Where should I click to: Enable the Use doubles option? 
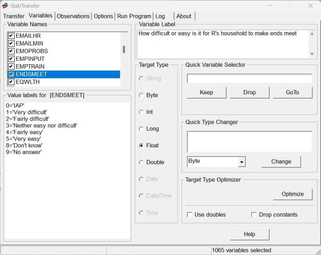coord(190,215)
